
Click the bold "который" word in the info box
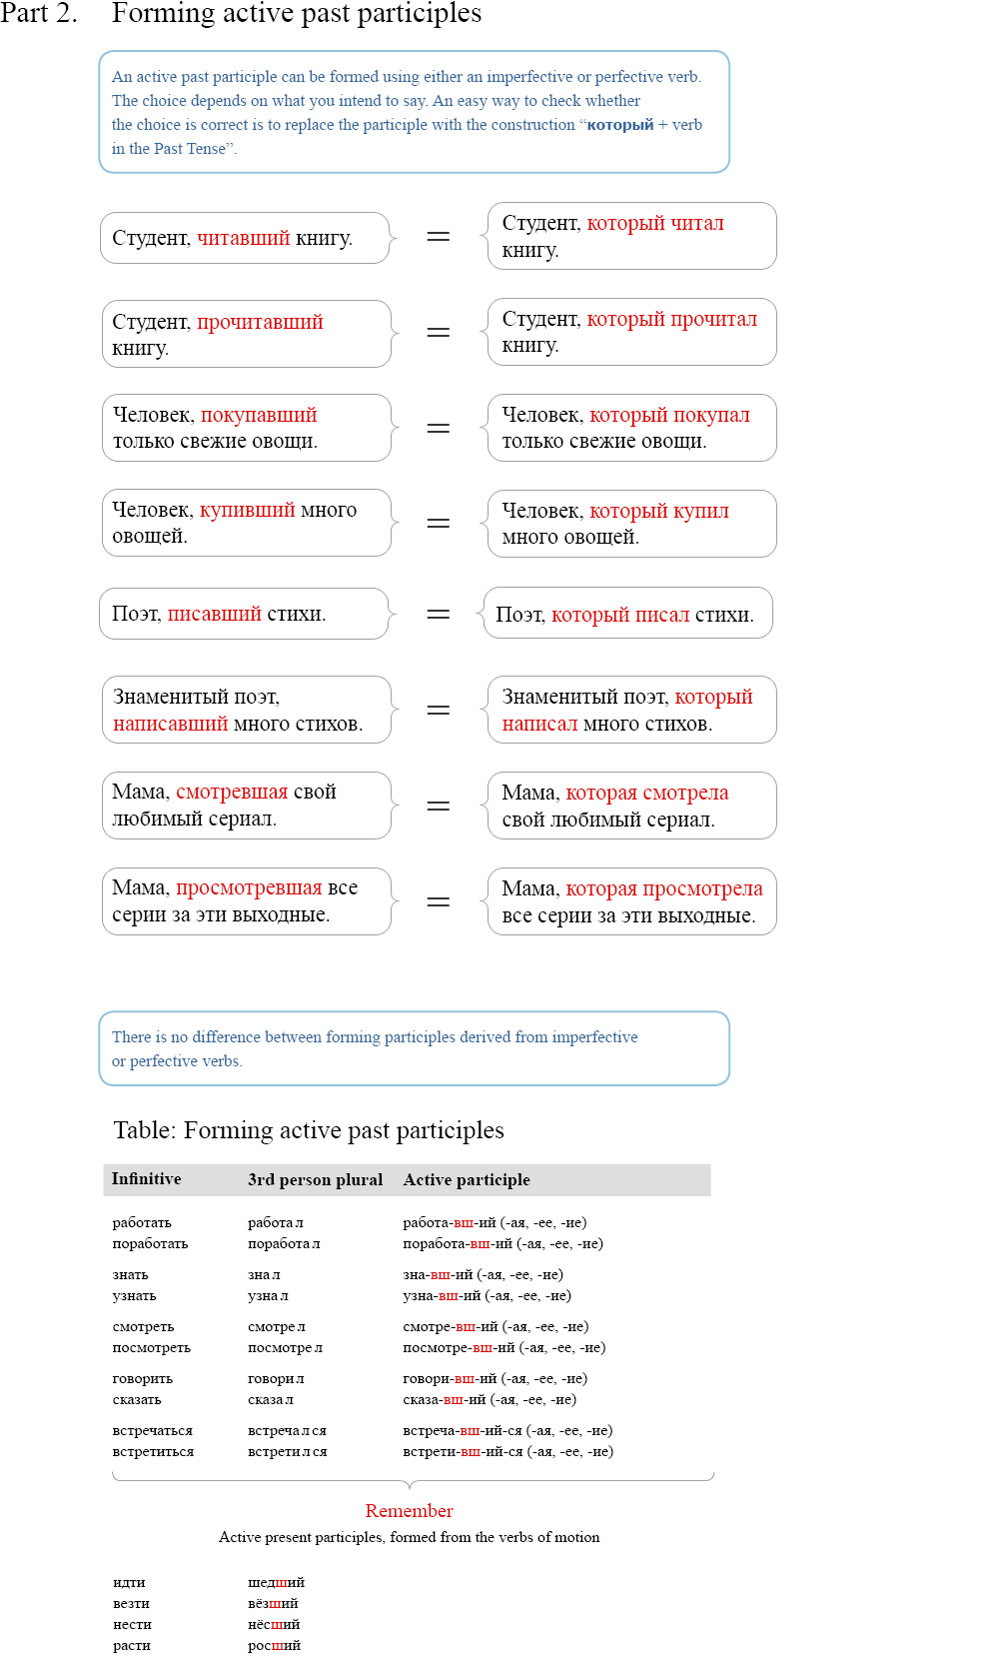[620, 125]
